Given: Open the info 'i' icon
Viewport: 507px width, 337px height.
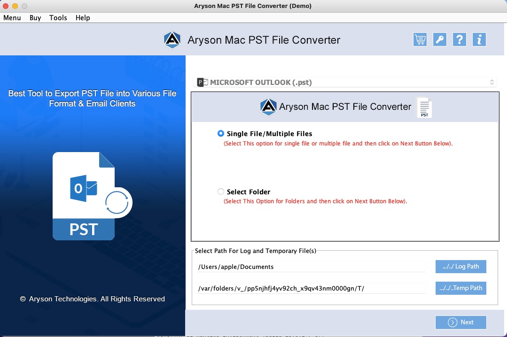Looking at the screenshot, I should [479, 39].
